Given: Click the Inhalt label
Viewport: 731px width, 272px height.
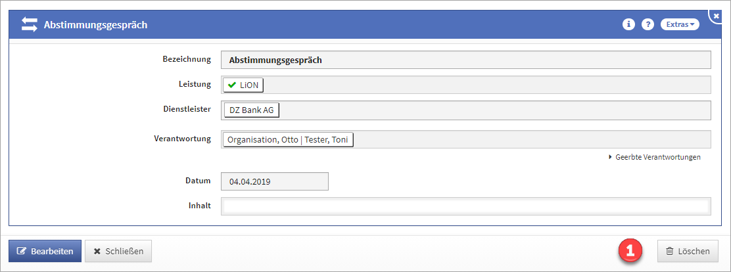Looking at the screenshot, I should [x=199, y=206].
